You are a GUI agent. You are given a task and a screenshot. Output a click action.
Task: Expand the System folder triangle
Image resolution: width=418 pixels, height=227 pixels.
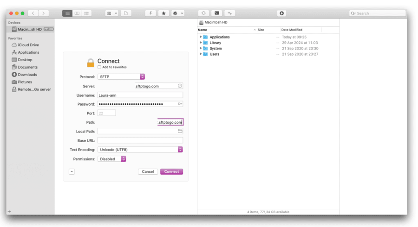click(x=201, y=48)
